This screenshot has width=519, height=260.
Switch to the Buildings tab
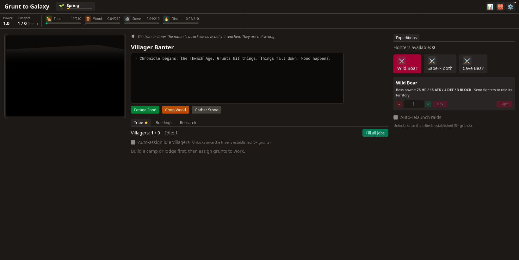(164, 122)
